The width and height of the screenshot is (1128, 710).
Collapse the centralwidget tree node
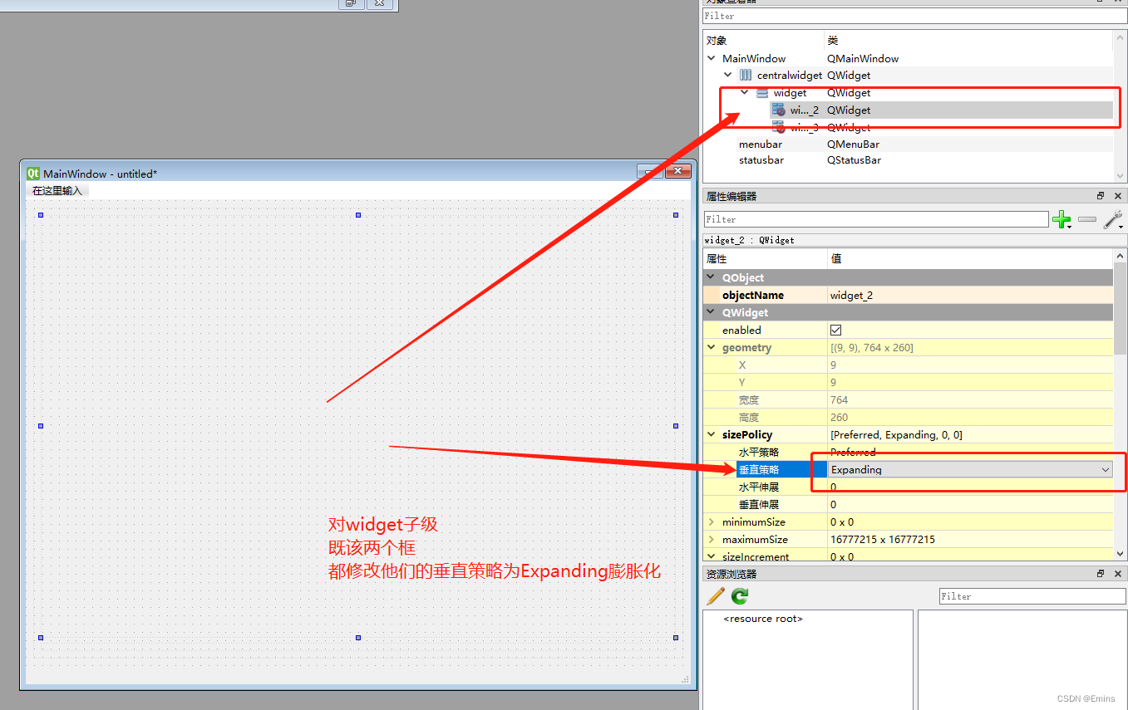[x=728, y=76]
